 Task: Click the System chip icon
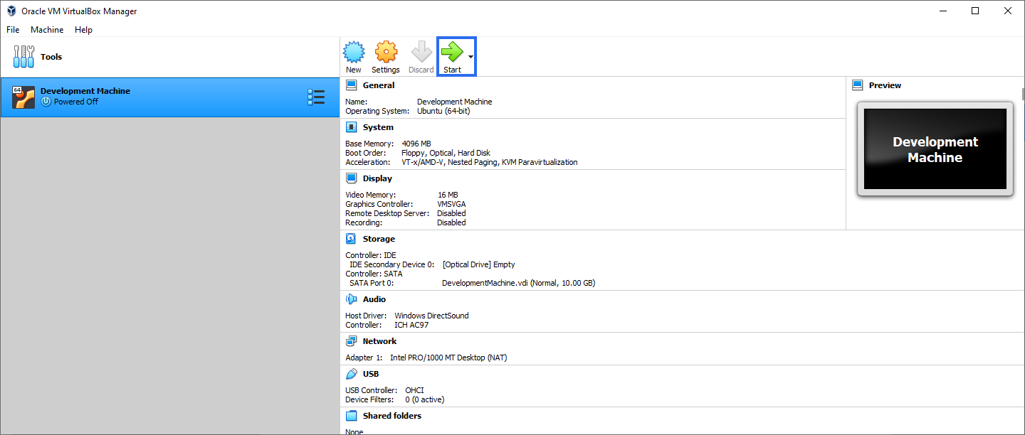[351, 127]
